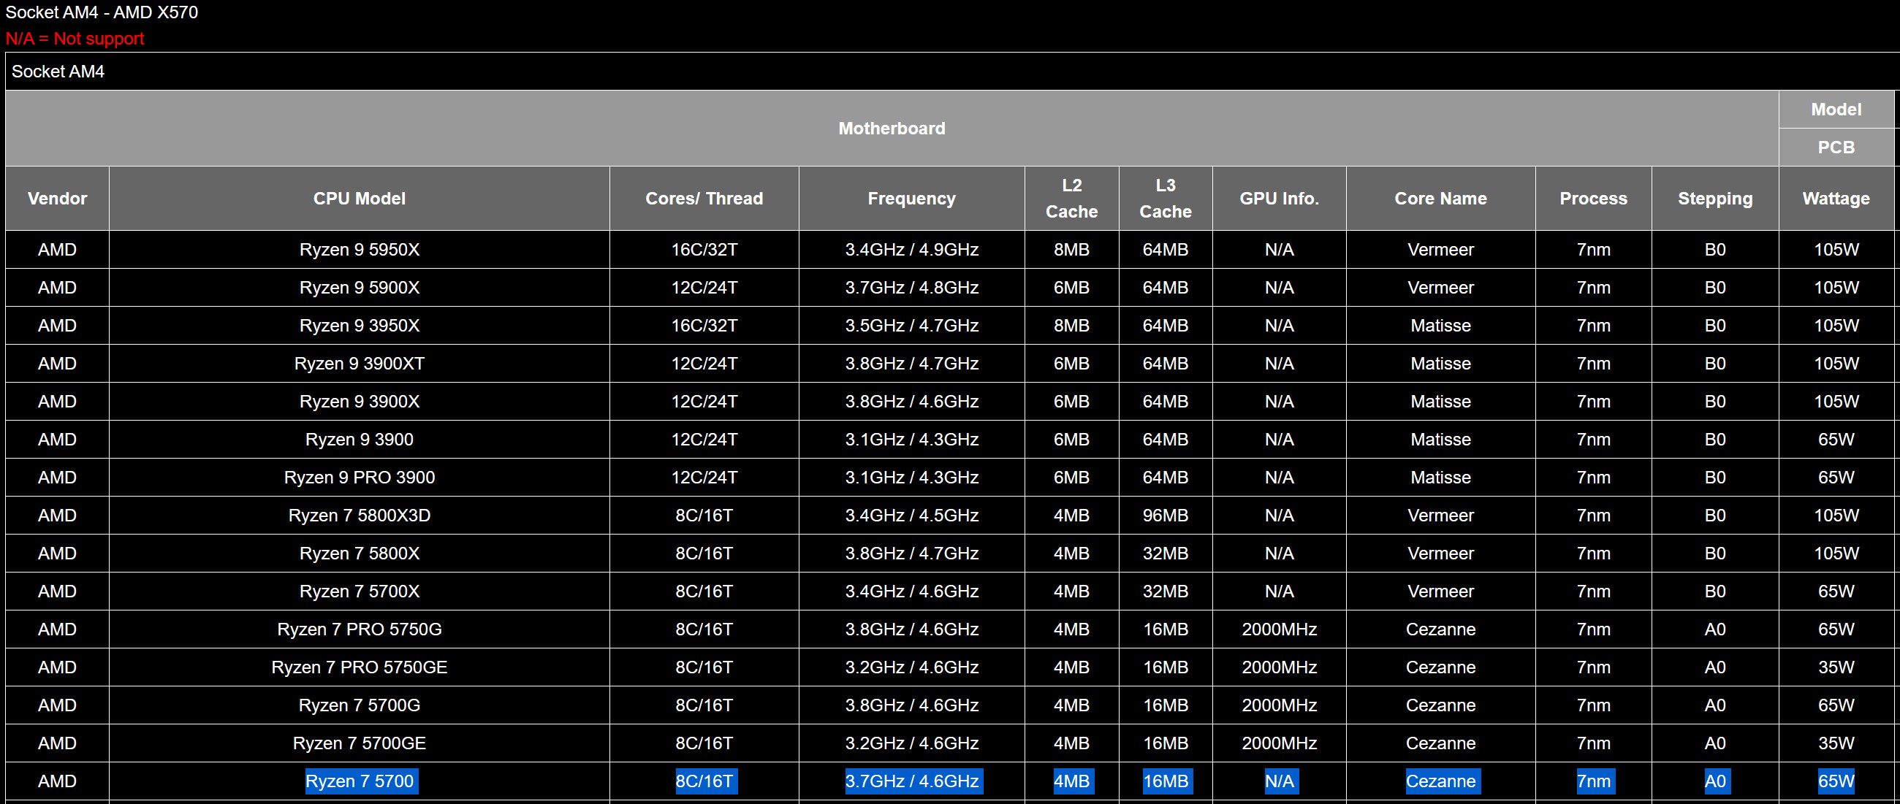Click the Core Name column header

(1440, 198)
